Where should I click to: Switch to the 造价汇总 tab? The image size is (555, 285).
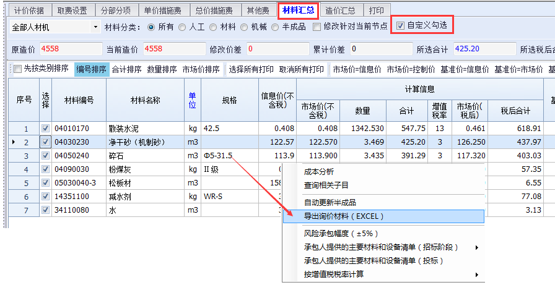click(x=340, y=11)
